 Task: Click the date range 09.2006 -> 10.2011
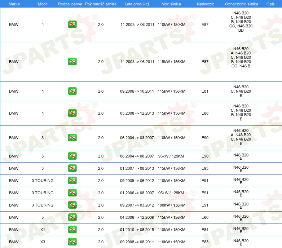(x=137, y=91)
